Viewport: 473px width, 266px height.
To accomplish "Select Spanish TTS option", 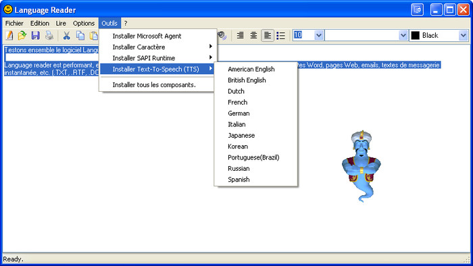I will click(x=256, y=180).
